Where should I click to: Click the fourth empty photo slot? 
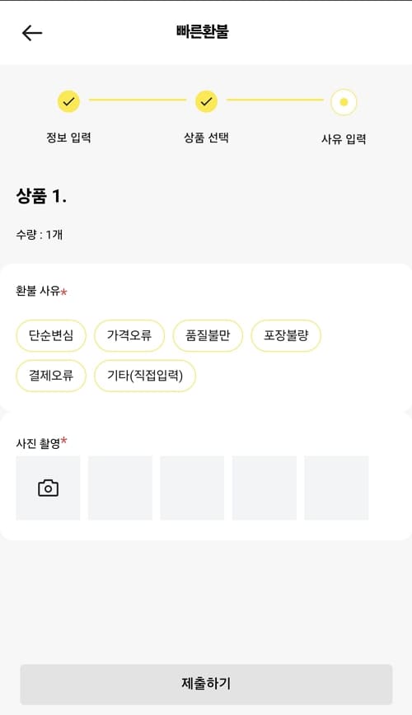click(265, 488)
